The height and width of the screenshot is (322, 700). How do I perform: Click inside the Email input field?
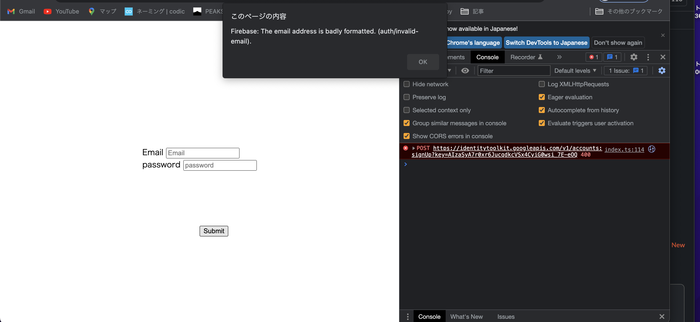203,153
